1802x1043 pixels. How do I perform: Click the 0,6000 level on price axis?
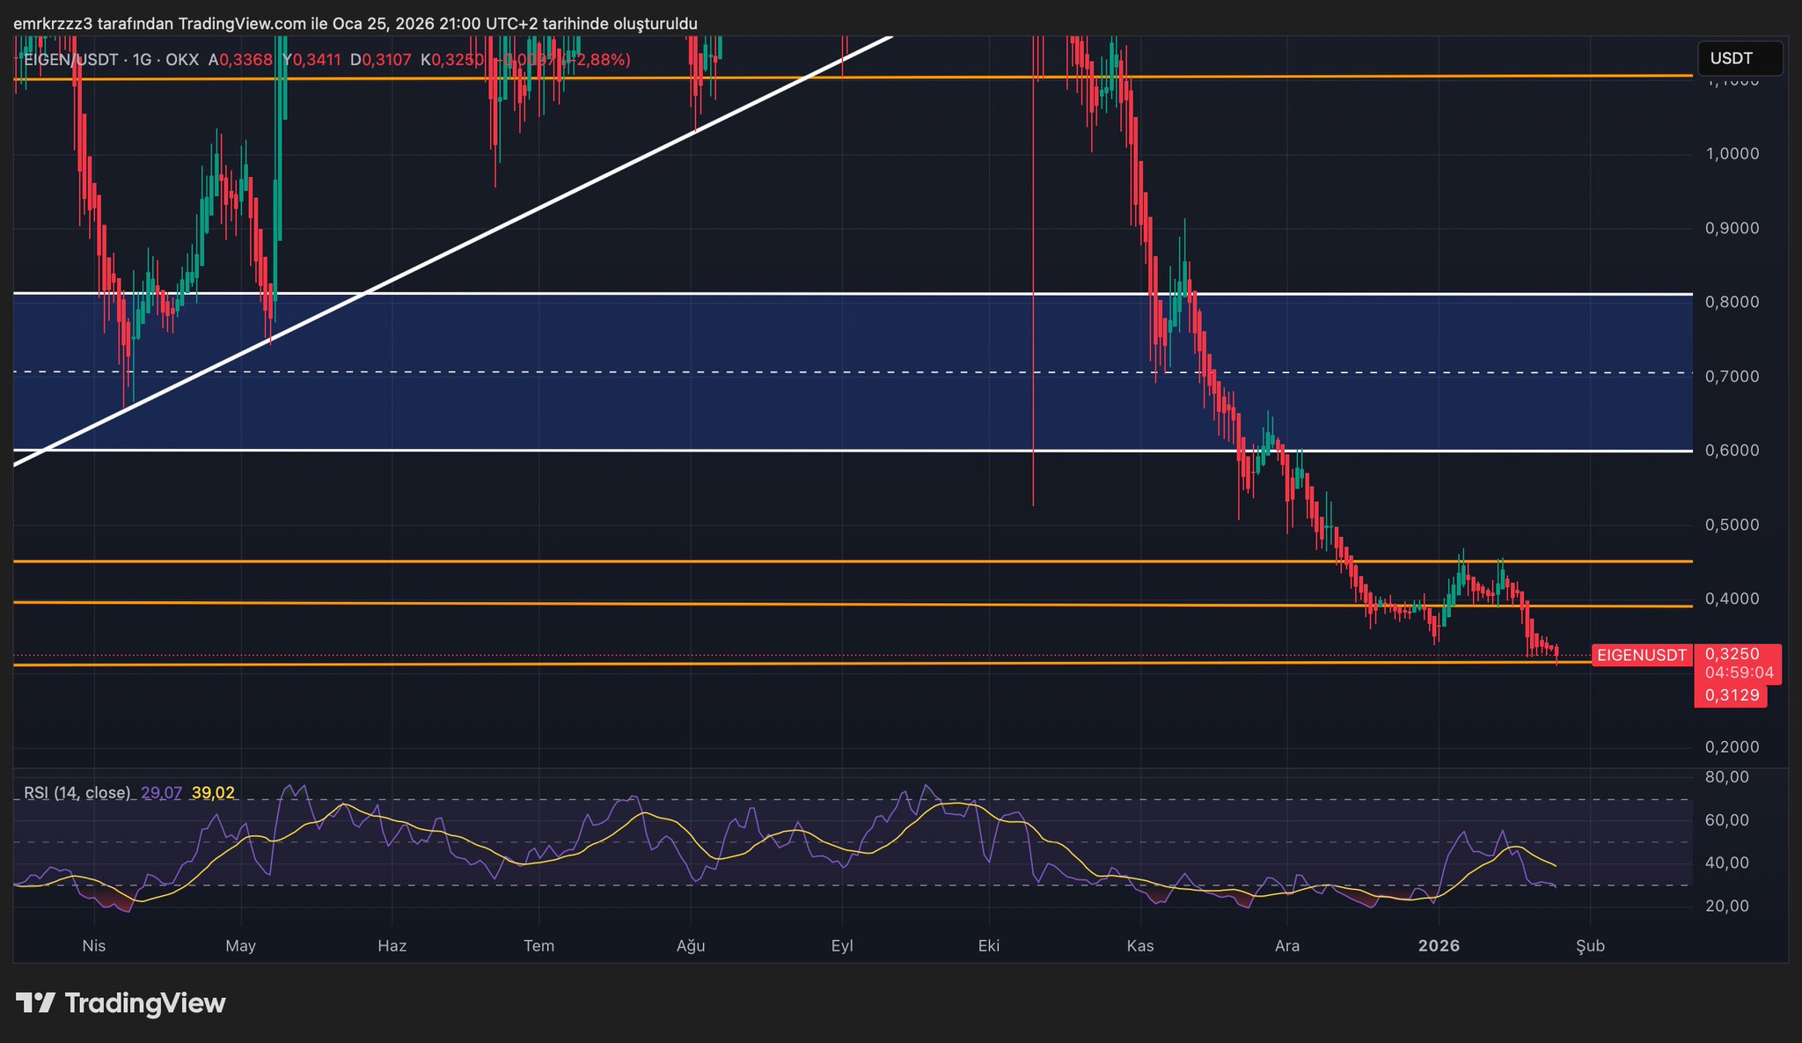pyautogui.click(x=1732, y=451)
